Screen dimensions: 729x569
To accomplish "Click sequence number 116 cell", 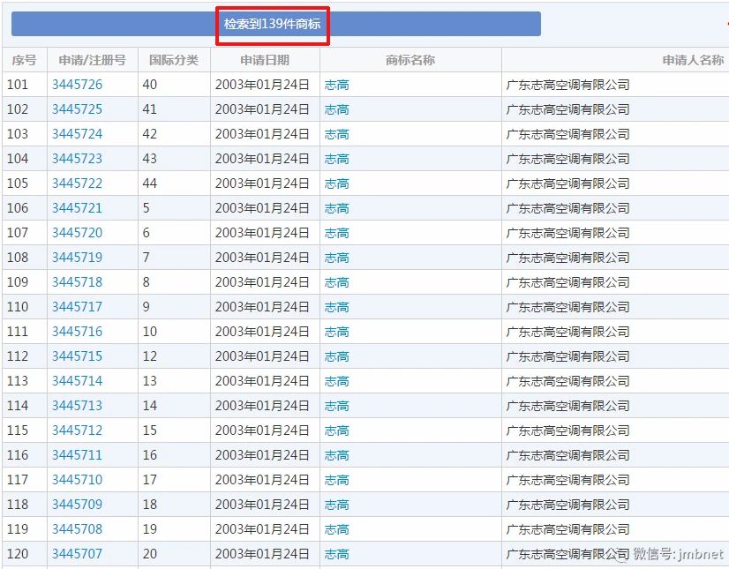I will pos(24,454).
